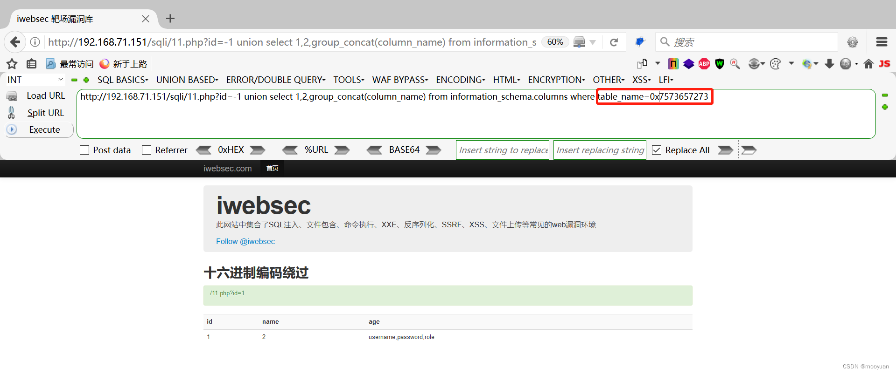The width and height of the screenshot is (896, 374).
Task: Open the 新手上路 bookmark
Action: tap(123, 64)
